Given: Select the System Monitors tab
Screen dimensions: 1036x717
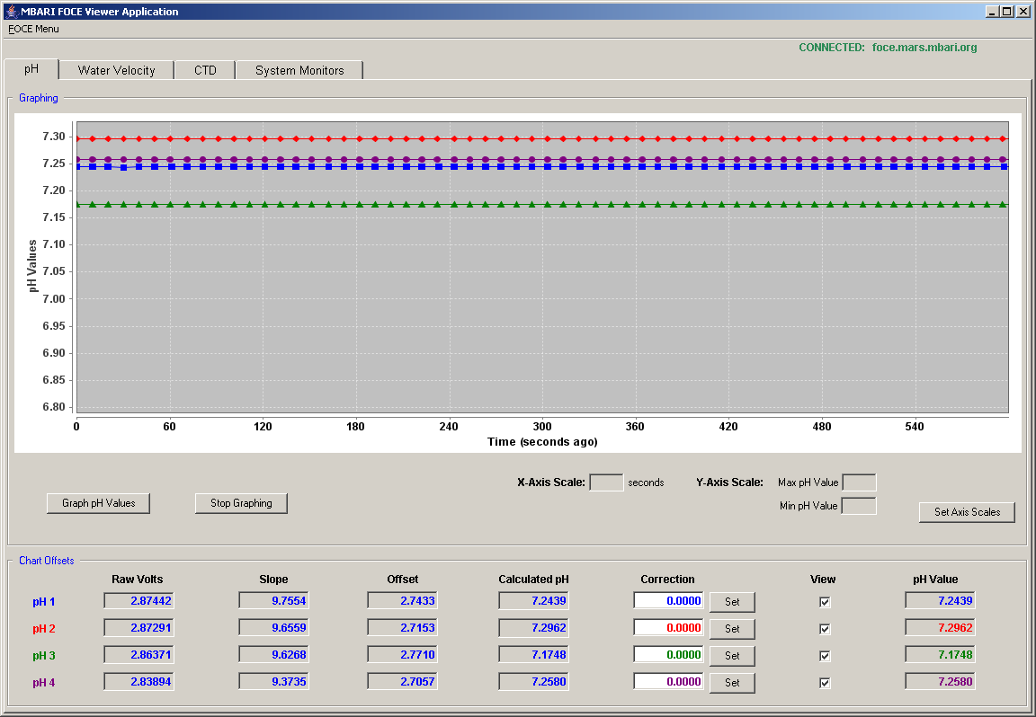Looking at the screenshot, I should [299, 71].
